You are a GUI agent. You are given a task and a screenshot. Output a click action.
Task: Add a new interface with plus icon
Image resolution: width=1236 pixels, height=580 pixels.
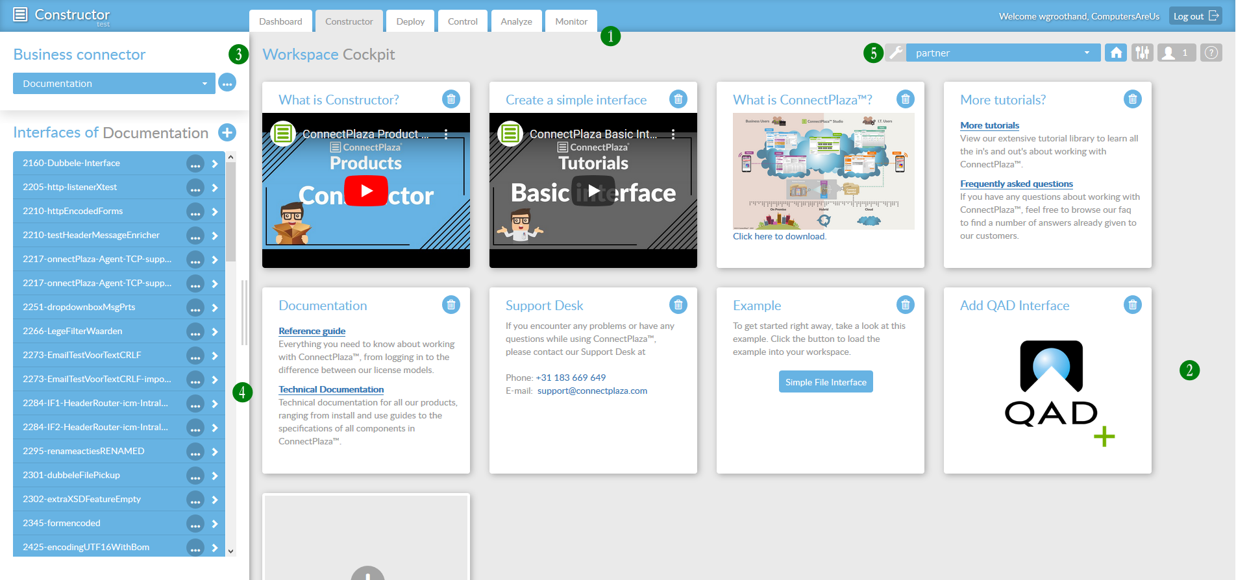click(227, 133)
